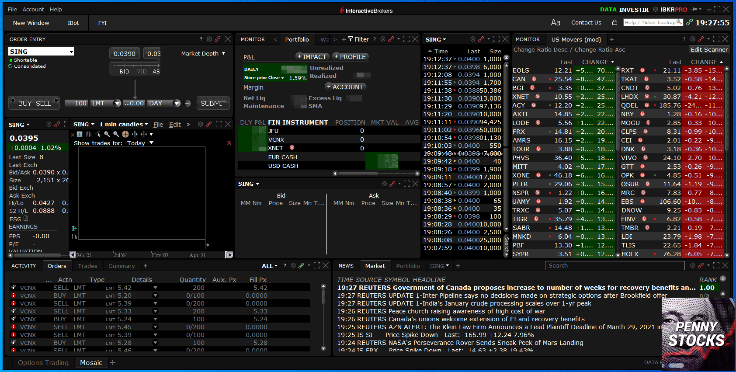Open the SING symbol dropdown in Order Entry
The height and width of the screenshot is (372, 736).
pyautogui.click(x=71, y=52)
